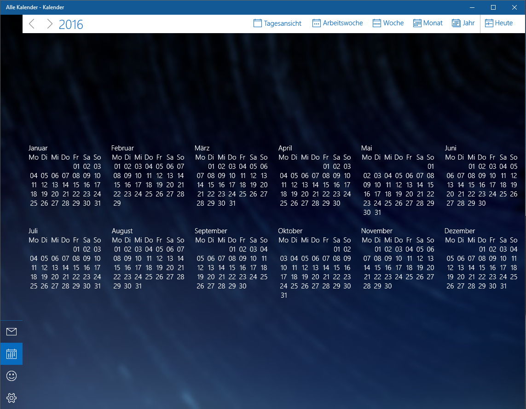Select 31 in Januar

[97, 203]
